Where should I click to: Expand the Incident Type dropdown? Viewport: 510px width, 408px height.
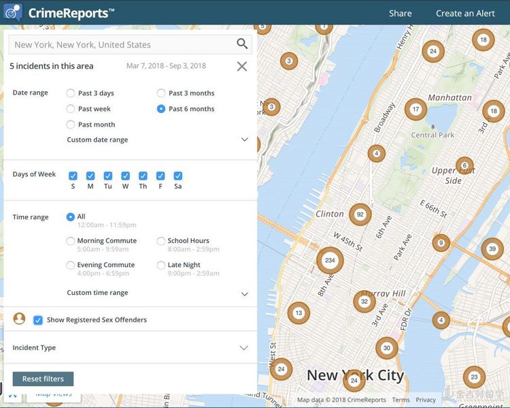pyautogui.click(x=243, y=348)
